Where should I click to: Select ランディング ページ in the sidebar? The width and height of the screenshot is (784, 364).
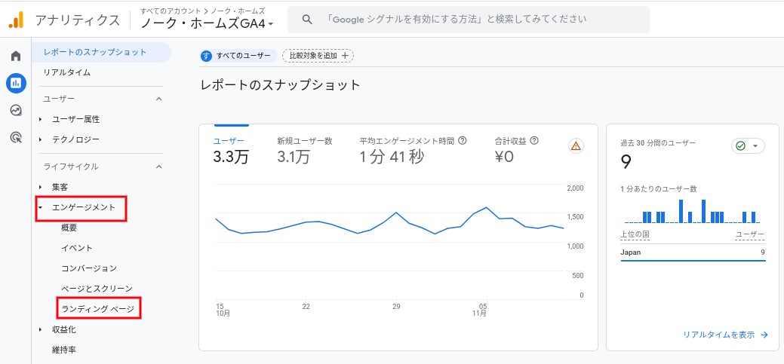click(97, 308)
